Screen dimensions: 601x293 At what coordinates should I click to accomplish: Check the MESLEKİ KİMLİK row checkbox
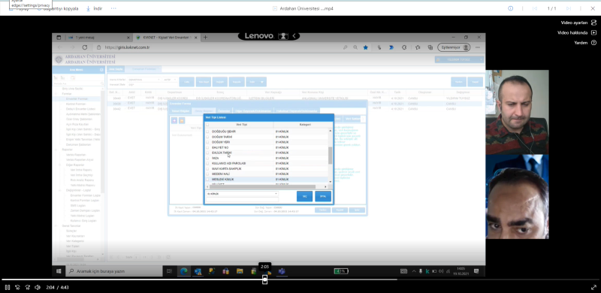point(208,180)
